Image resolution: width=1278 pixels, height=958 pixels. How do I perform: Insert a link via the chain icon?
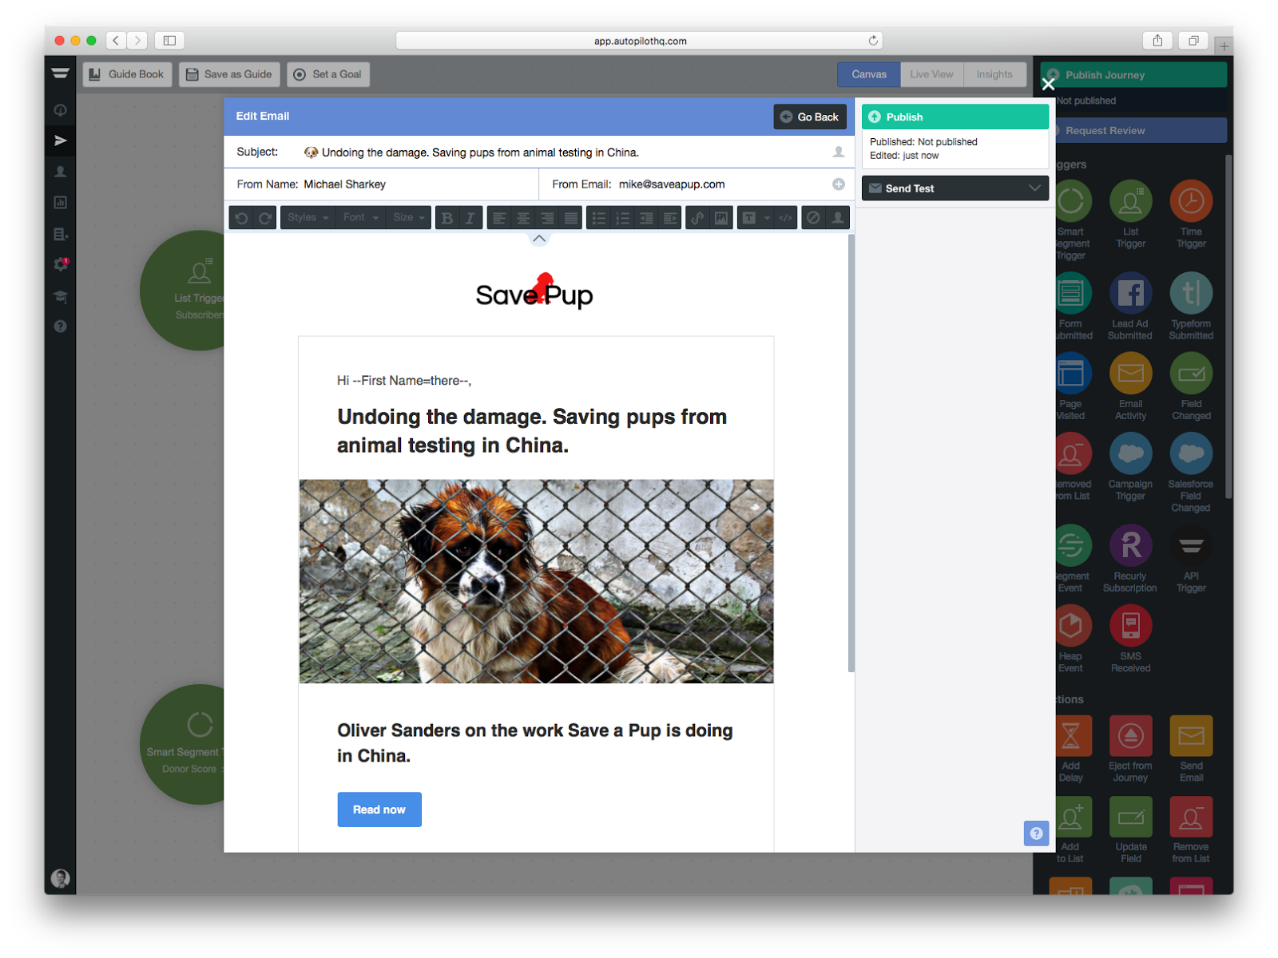pyautogui.click(x=697, y=218)
